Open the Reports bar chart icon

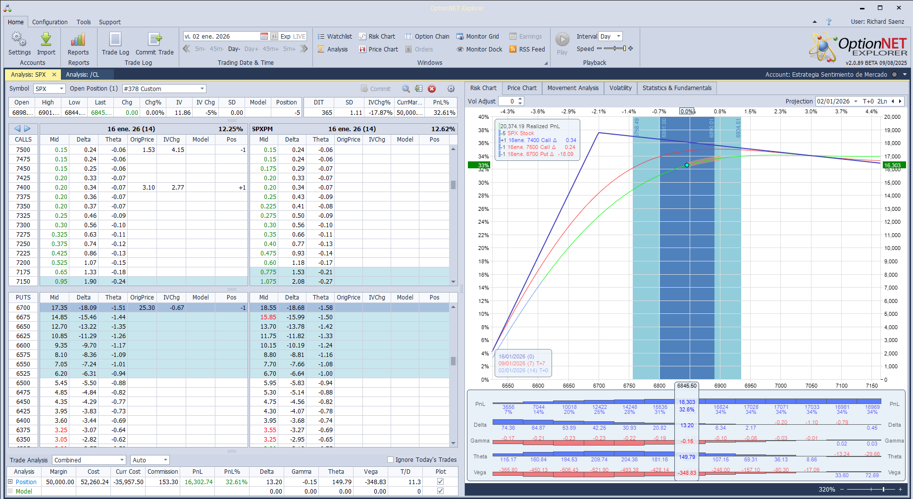click(x=78, y=44)
